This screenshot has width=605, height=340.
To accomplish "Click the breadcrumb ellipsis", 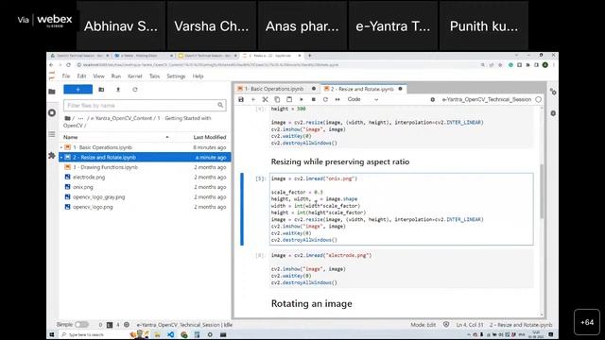I will coord(80,118).
